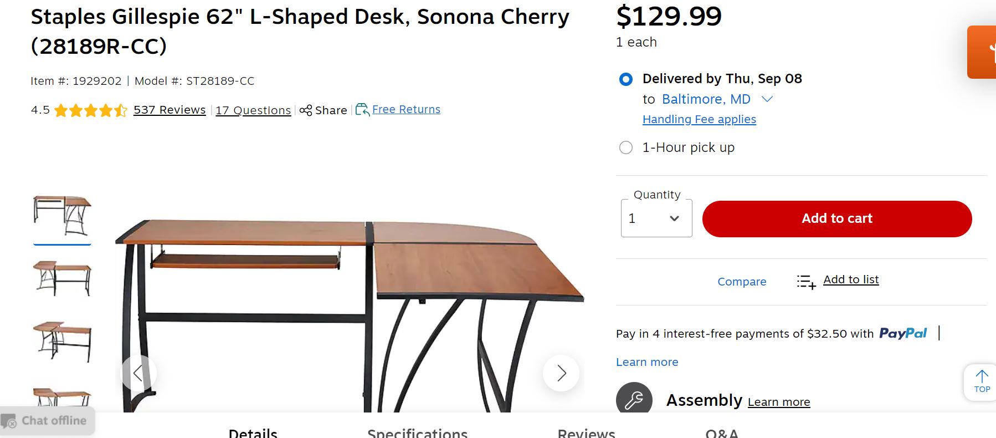Click the Add to cart button
The width and height of the screenshot is (996, 438).
pyautogui.click(x=837, y=219)
